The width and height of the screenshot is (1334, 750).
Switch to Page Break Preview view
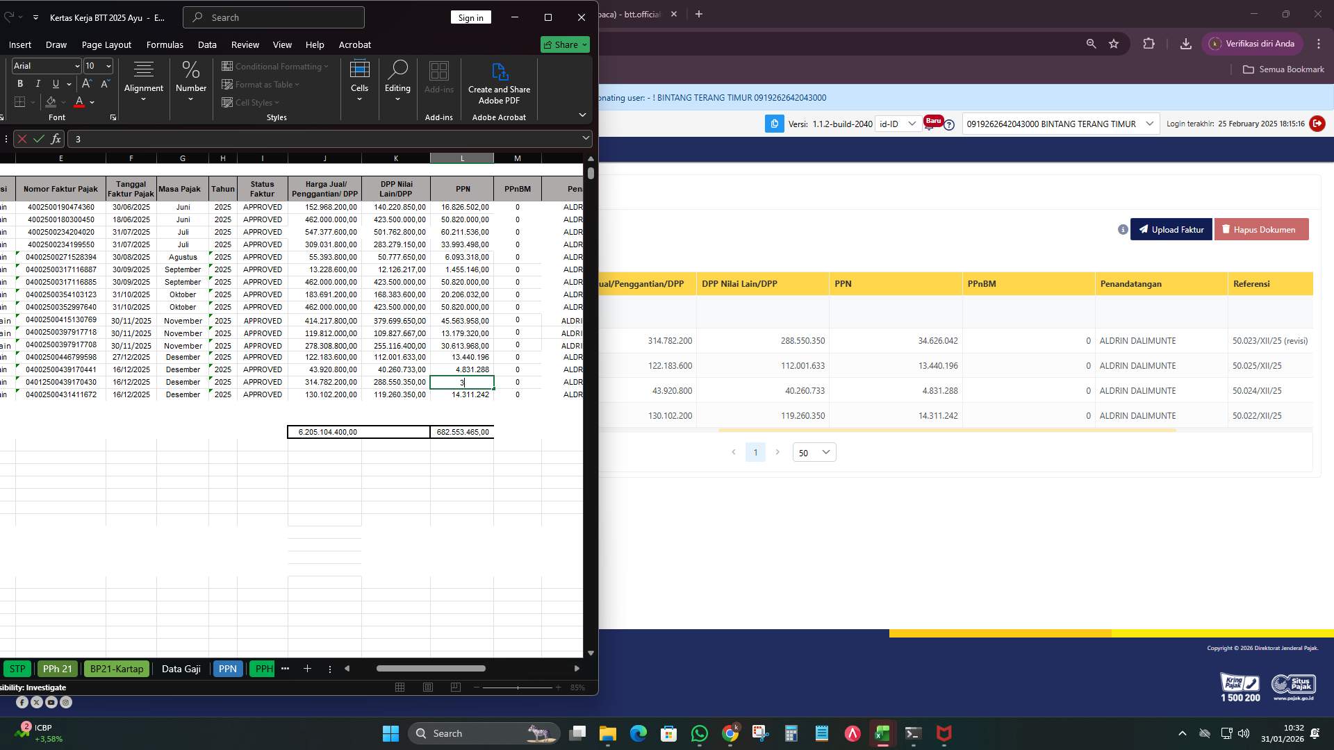456,687
